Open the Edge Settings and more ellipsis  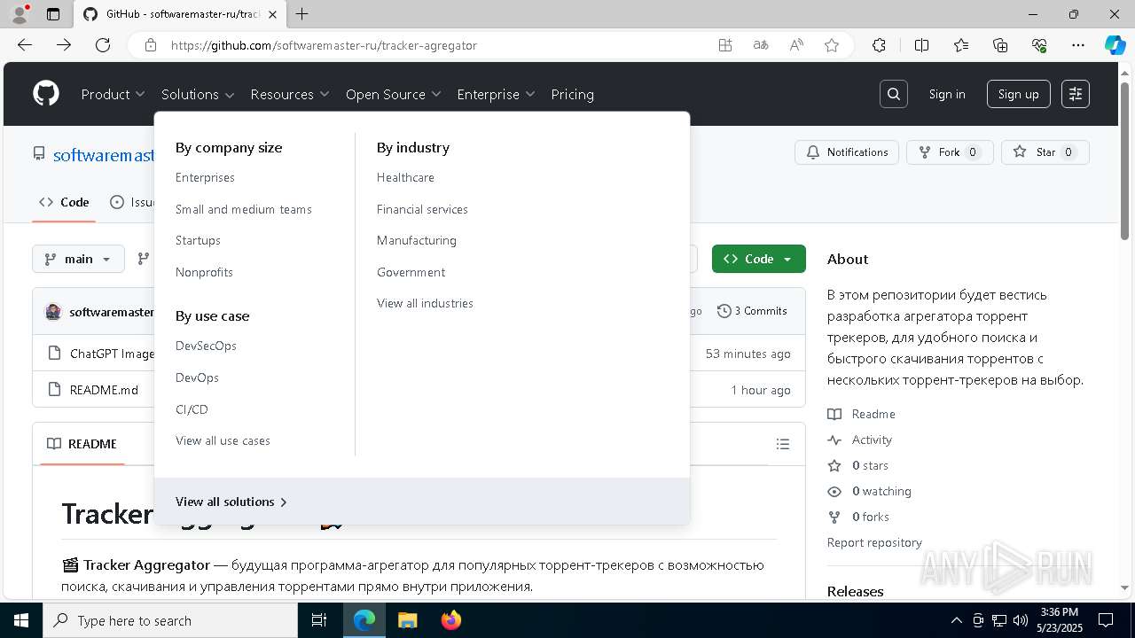point(1078,45)
